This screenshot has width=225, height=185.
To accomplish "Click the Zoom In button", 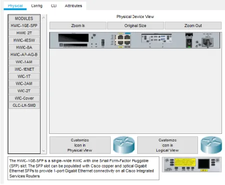I will [x=78, y=26].
